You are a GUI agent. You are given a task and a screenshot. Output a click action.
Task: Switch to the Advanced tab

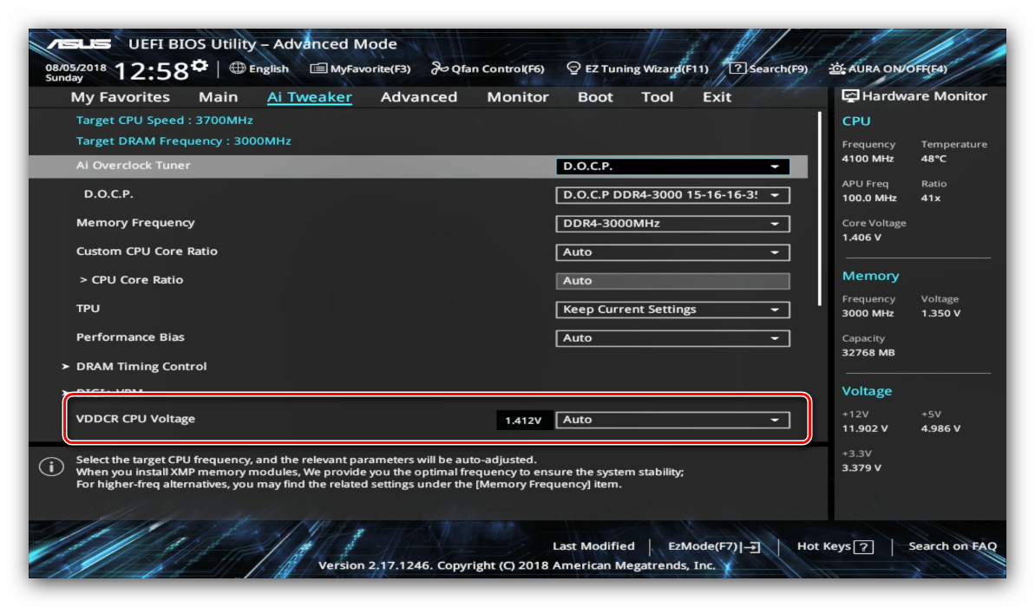tap(418, 97)
